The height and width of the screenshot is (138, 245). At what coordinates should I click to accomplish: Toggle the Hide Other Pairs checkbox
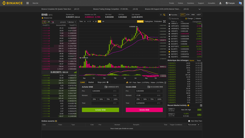coord(189,121)
